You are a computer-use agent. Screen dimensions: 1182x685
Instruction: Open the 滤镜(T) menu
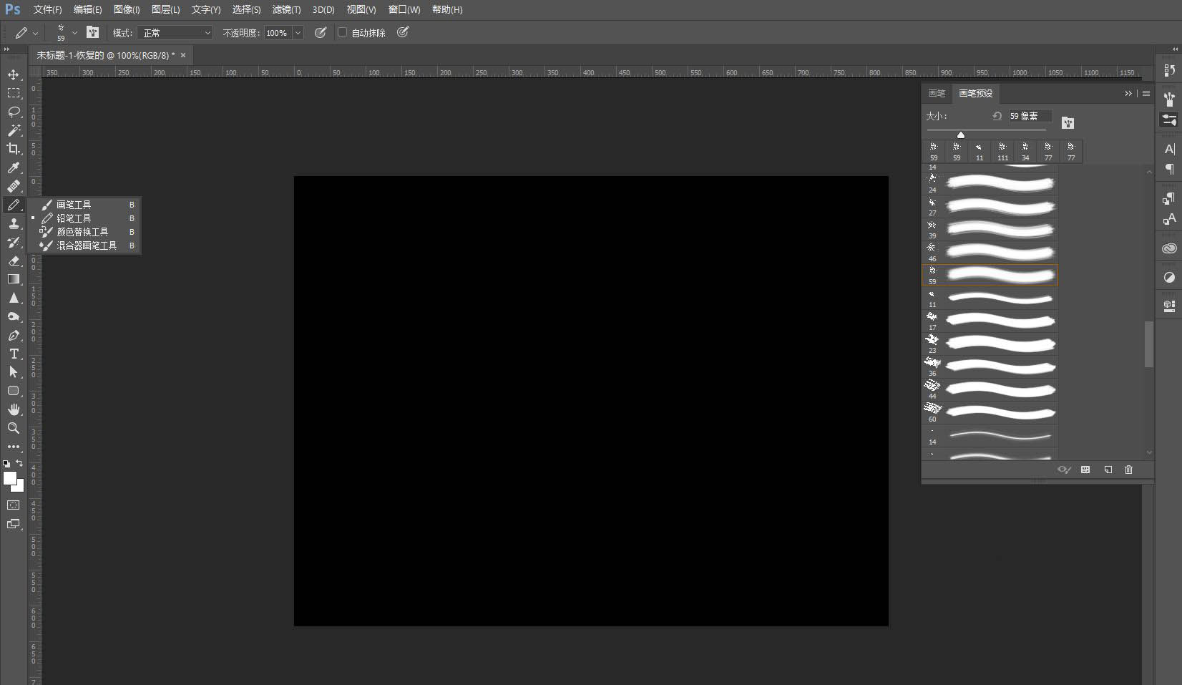click(286, 9)
